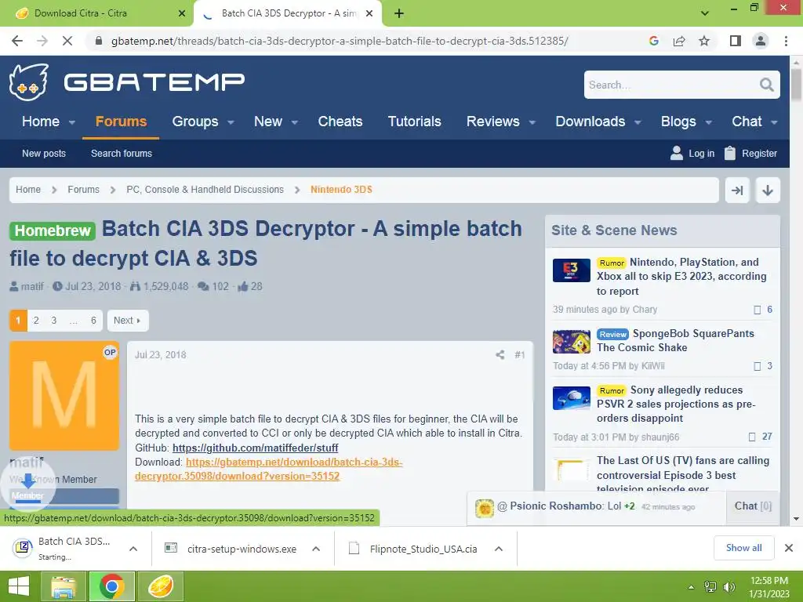Open the Chrome tab search chevron

click(705, 13)
